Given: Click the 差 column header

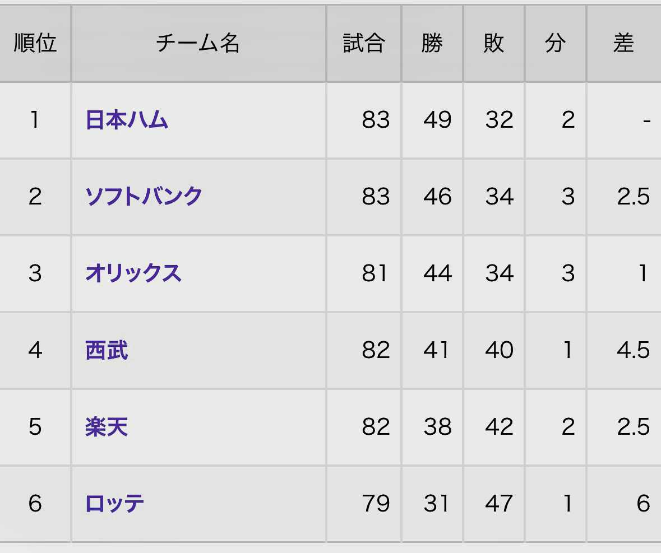Looking at the screenshot, I should click(623, 43).
